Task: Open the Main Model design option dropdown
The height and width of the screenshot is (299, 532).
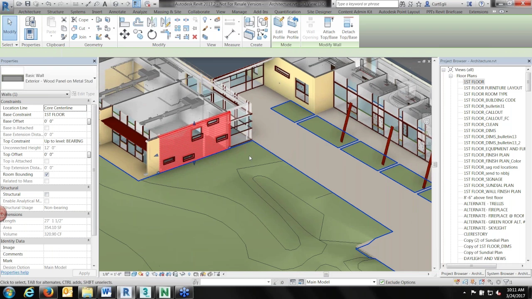Action: pos(374,282)
